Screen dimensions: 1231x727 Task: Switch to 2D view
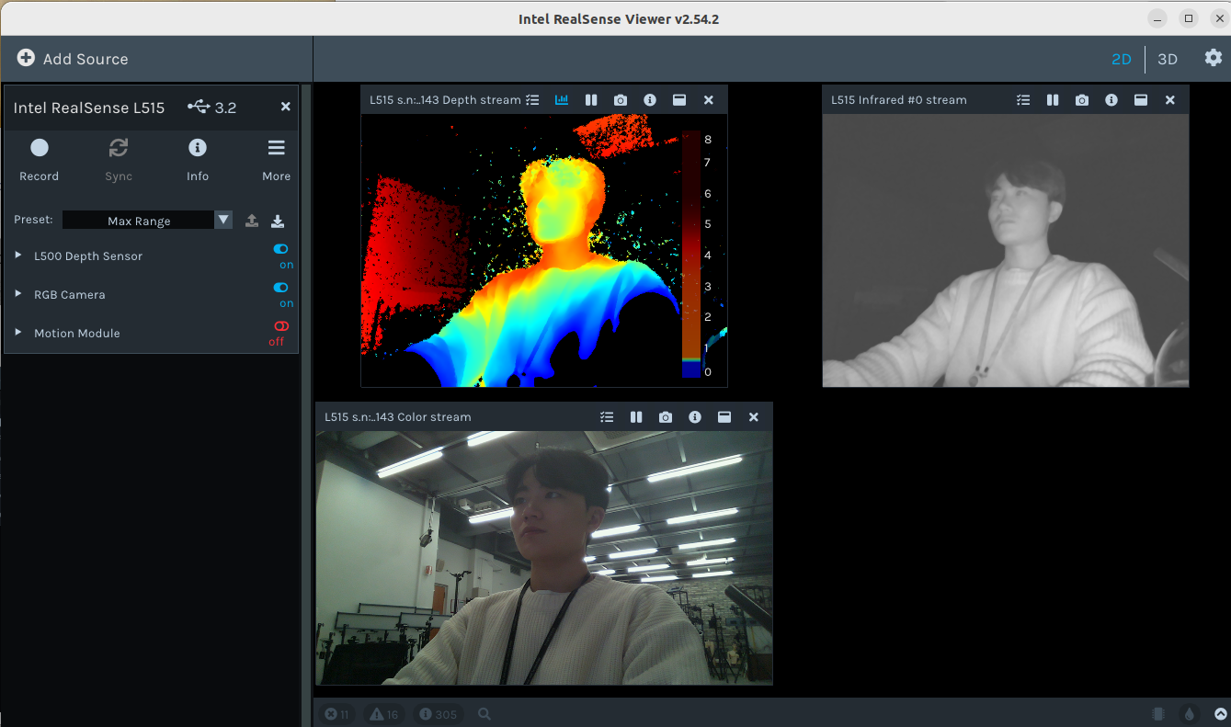(x=1121, y=59)
